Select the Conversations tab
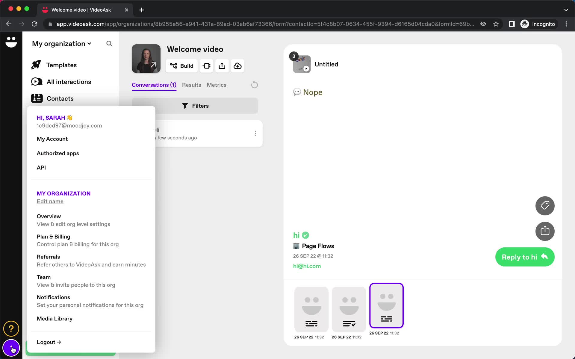The image size is (575, 359). click(x=154, y=85)
